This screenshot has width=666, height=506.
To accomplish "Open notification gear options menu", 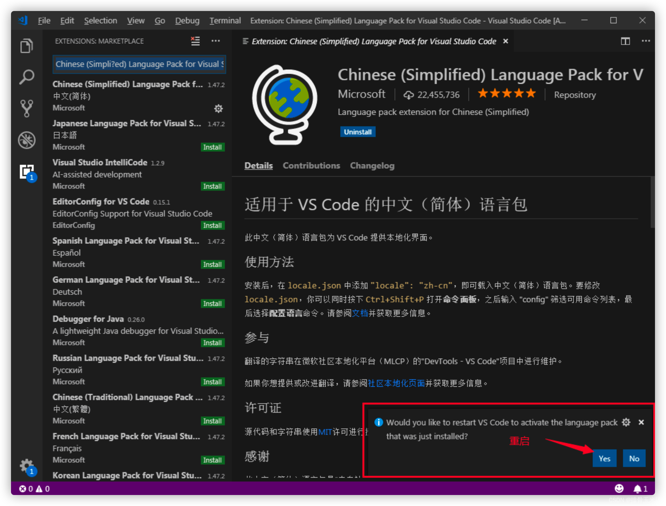I will tap(626, 422).
